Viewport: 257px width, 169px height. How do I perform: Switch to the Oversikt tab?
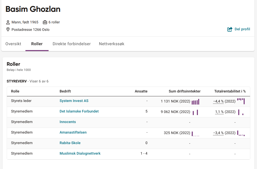click(13, 44)
